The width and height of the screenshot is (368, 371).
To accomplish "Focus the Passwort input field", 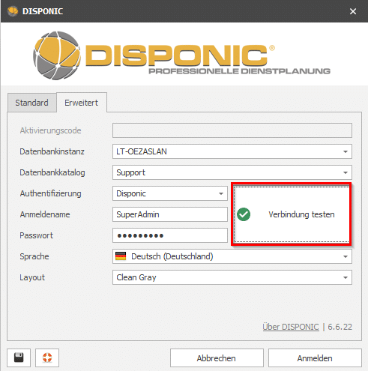I will tap(170, 235).
